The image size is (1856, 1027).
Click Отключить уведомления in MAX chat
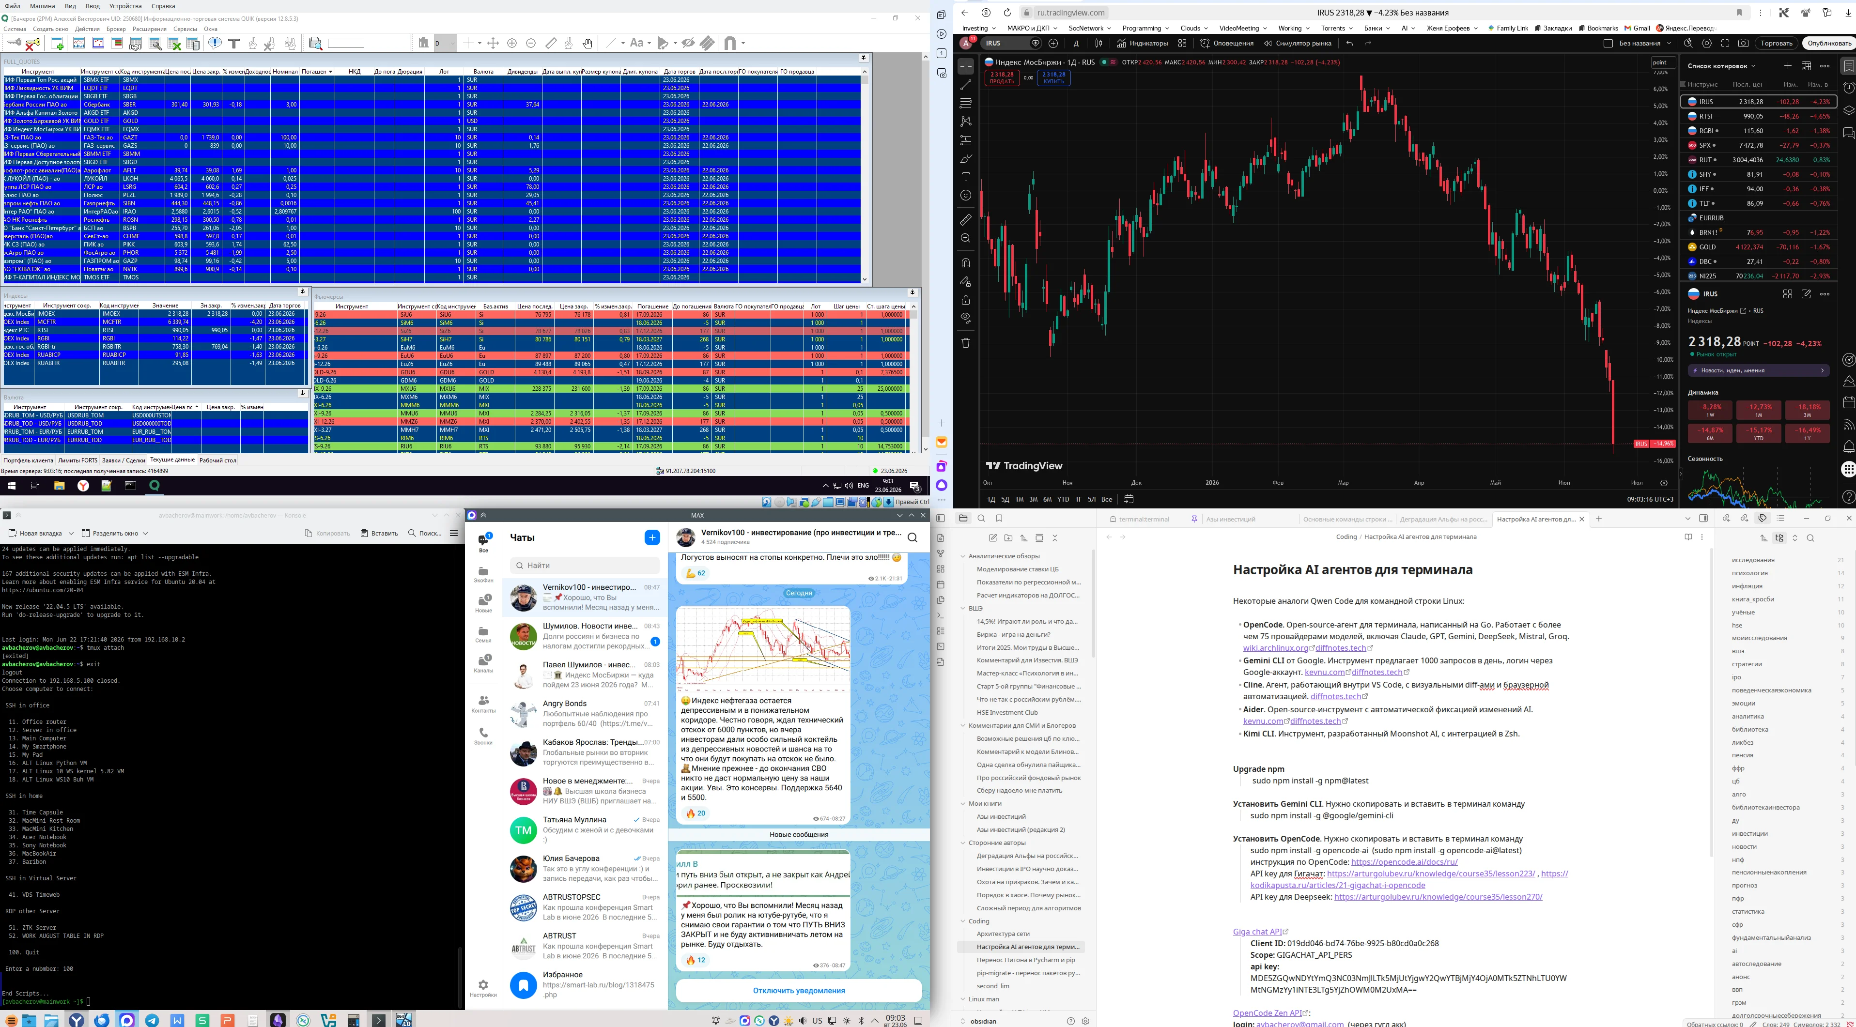[x=798, y=990]
